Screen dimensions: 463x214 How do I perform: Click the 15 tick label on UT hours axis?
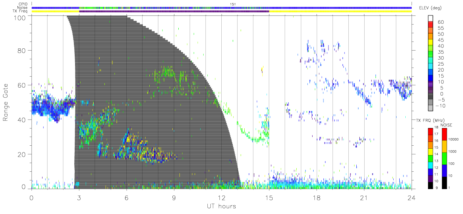(269, 197)
